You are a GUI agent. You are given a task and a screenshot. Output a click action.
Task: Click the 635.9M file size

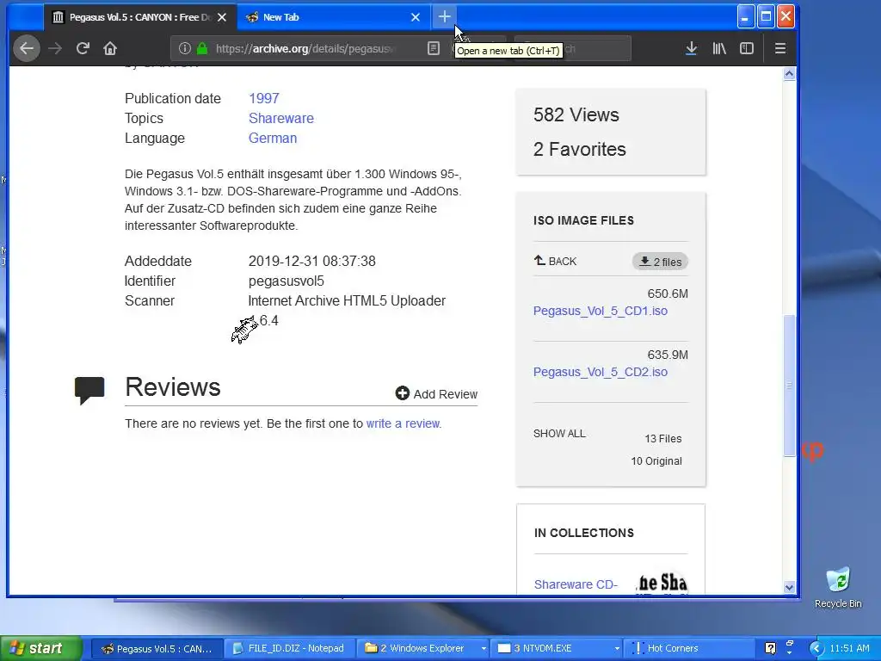[x=668, y=355]
